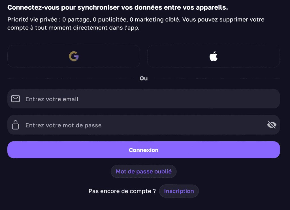Image resolution: width=290 pixels, height=210 pixels.
Task: Click the envelope icon in email field
Action: click(x=15, y=99)
